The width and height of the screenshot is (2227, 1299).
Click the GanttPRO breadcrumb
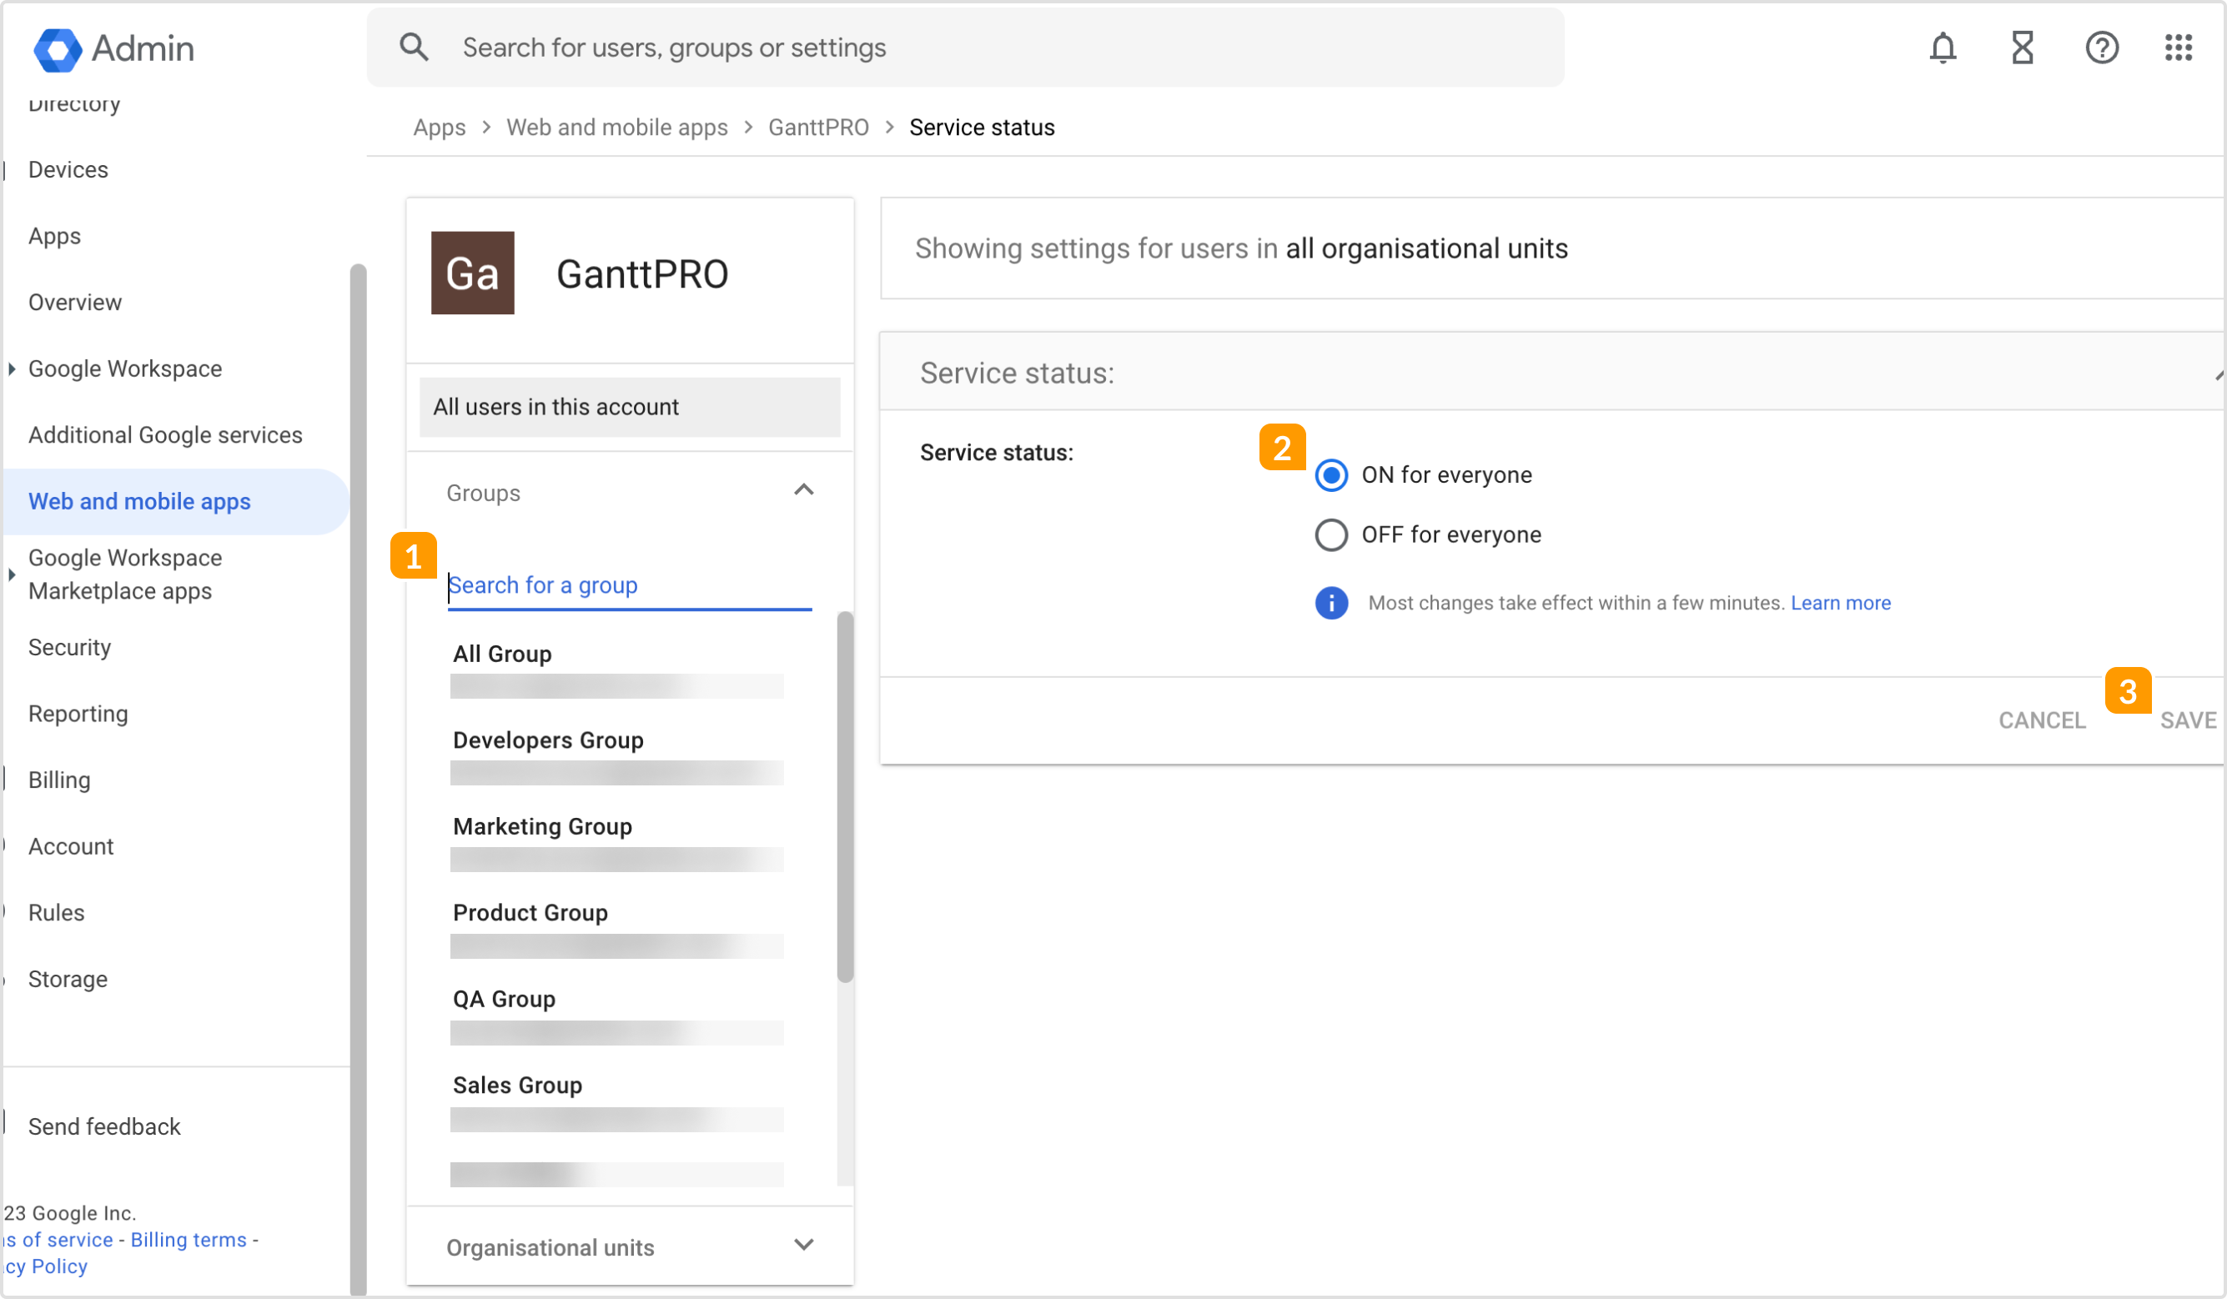pos(818,128)
